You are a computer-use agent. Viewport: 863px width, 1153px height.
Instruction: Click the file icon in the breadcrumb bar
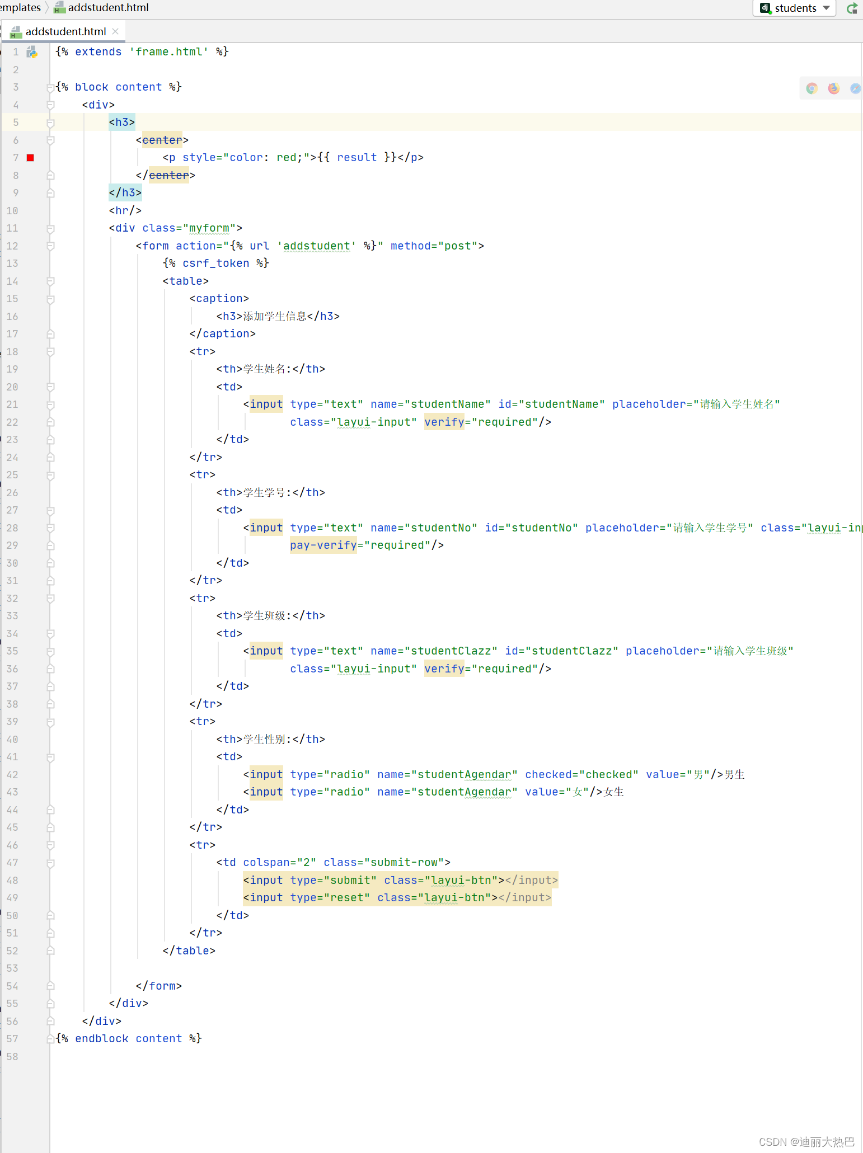coord(59,8)
